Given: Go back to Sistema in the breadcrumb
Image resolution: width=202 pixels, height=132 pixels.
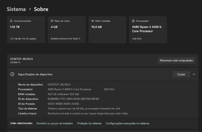Looking at the screenshot, I should coord(16,9).
